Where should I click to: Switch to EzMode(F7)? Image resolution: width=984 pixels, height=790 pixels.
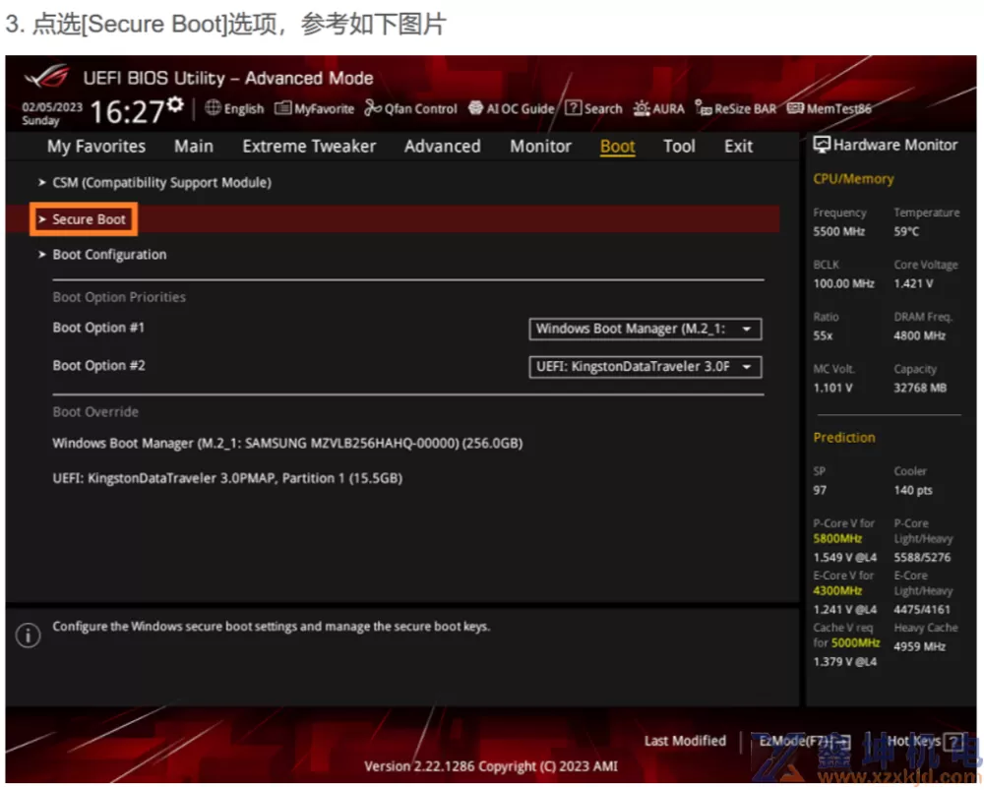(805, 742)
